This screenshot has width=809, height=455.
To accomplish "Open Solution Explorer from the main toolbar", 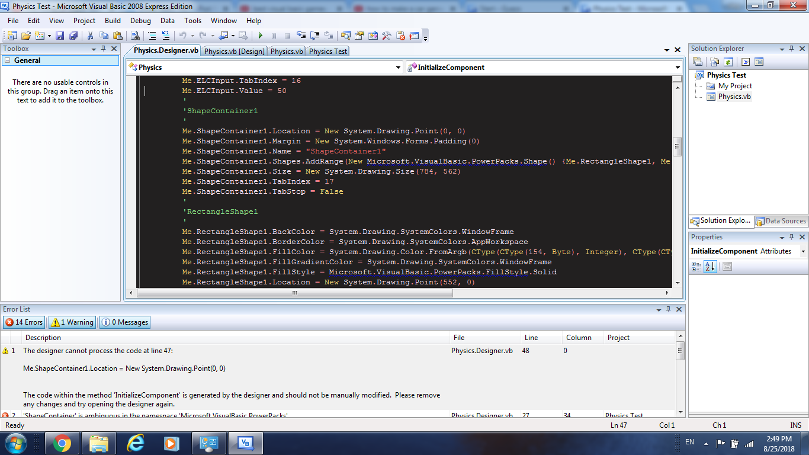I will (346, 36).
